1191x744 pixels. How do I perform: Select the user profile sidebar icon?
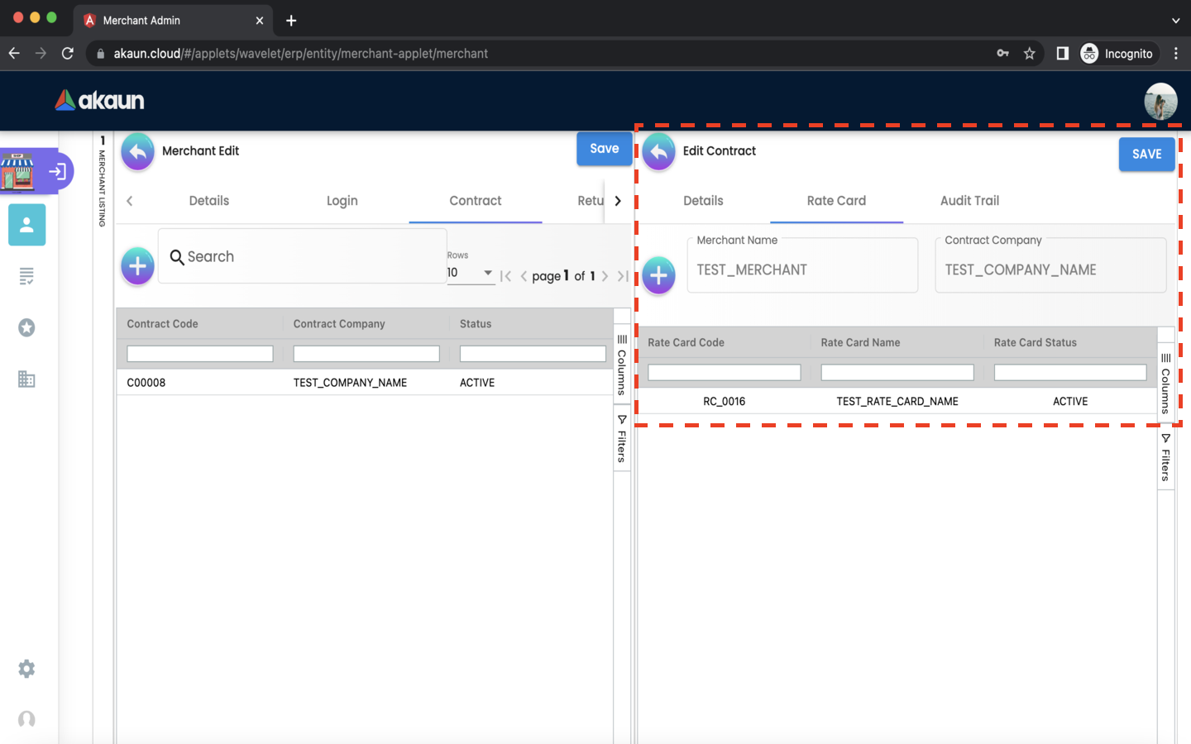click(x=26, y=225)
